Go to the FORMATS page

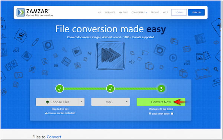tap(110, 13)
